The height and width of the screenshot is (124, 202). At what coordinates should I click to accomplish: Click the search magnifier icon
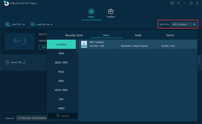[x=58, y=116]
